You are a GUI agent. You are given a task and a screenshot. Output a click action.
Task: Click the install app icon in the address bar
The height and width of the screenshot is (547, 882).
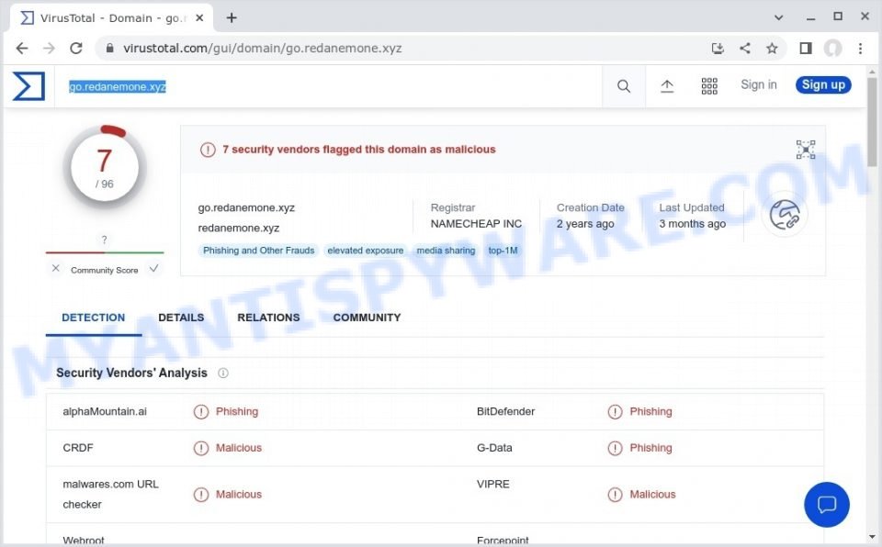point(718,49)
